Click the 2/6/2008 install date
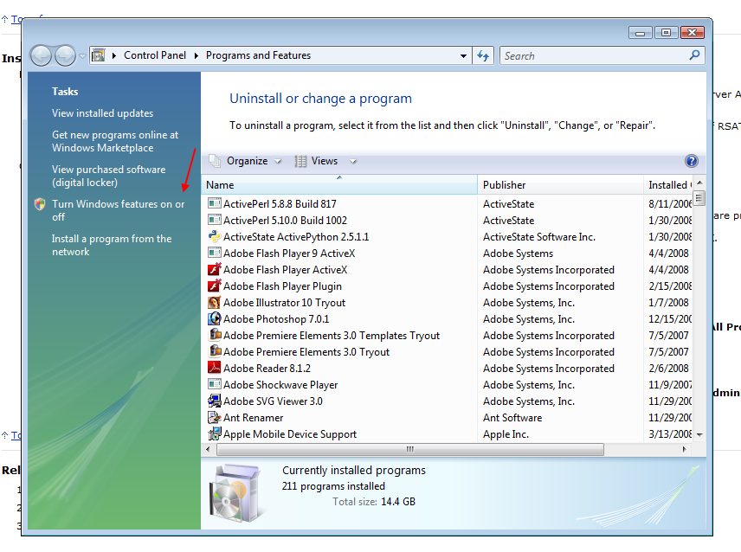The width and height of the screenshot is (741, 552). pyautogui.click(x=668, y=368)
